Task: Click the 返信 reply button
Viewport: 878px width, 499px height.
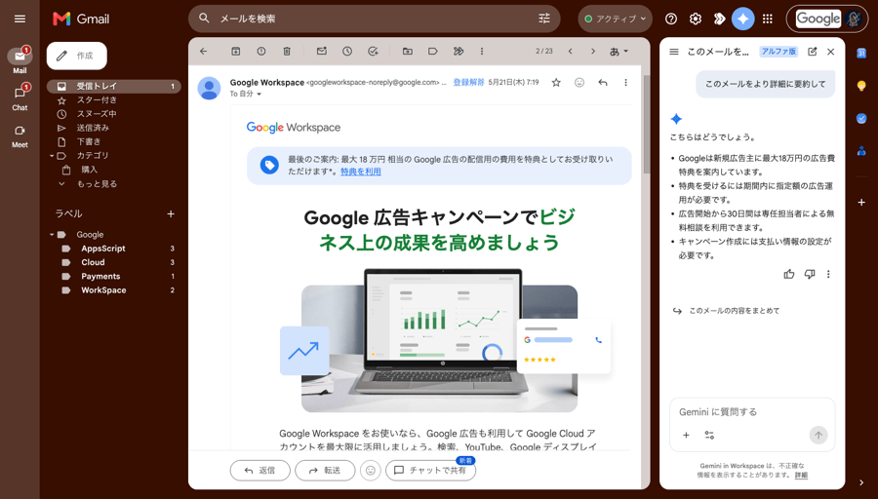Action: 259,471
